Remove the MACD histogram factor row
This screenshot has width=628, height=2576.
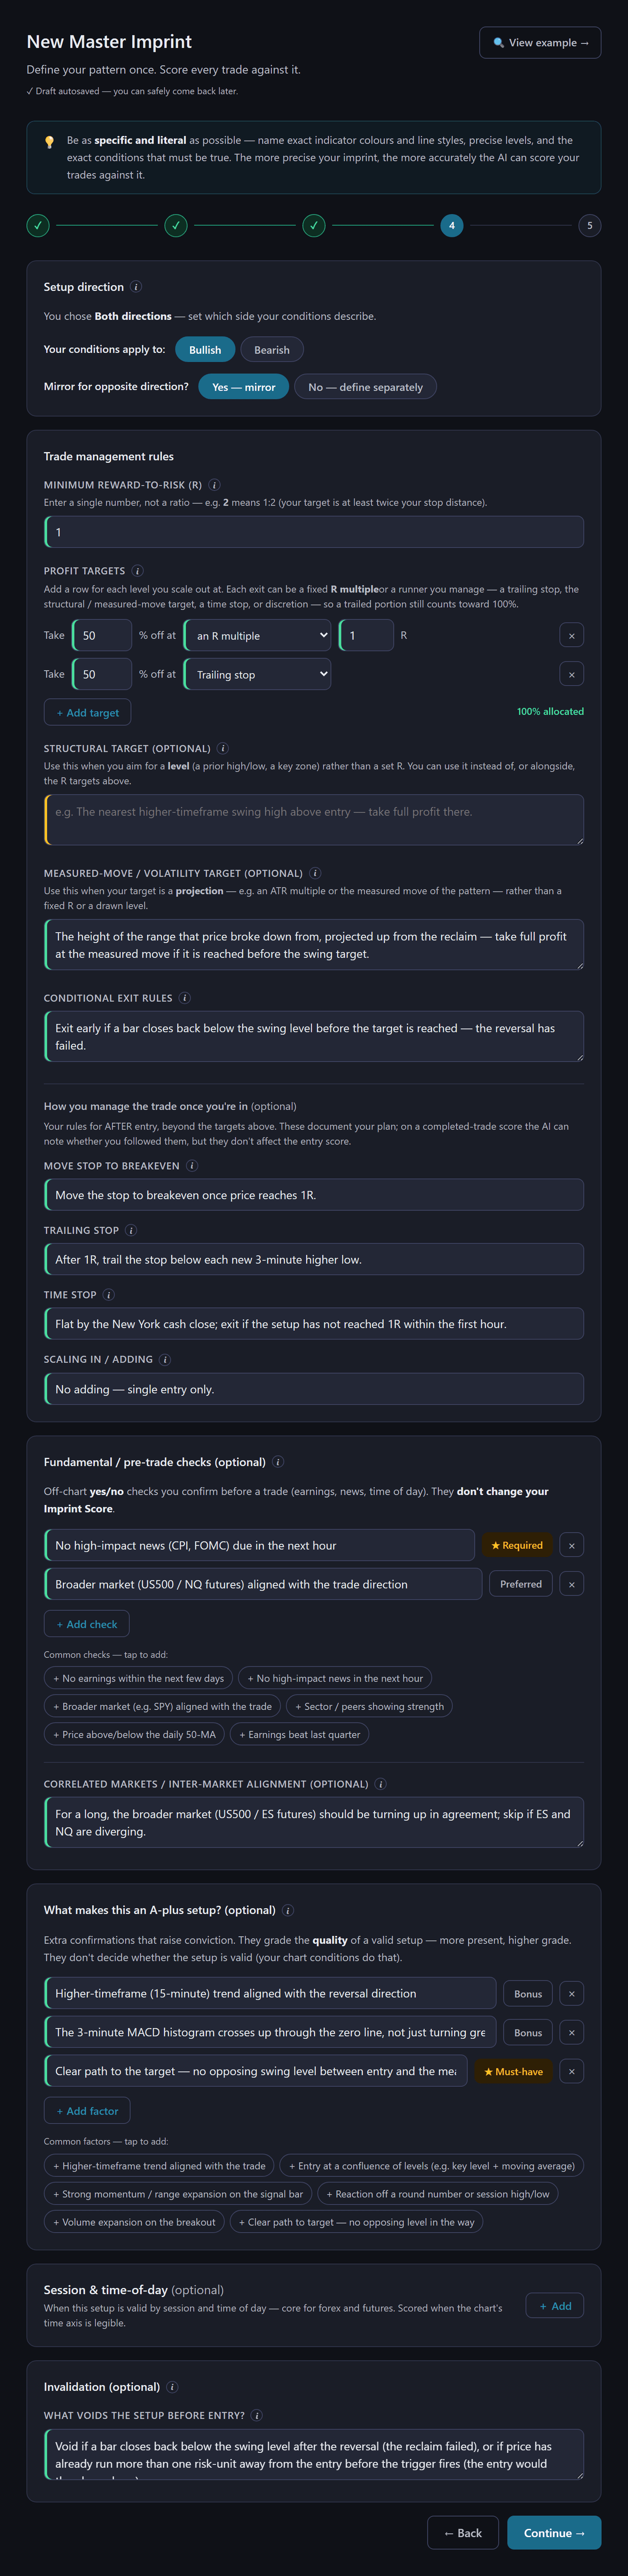pos(571,2032)
